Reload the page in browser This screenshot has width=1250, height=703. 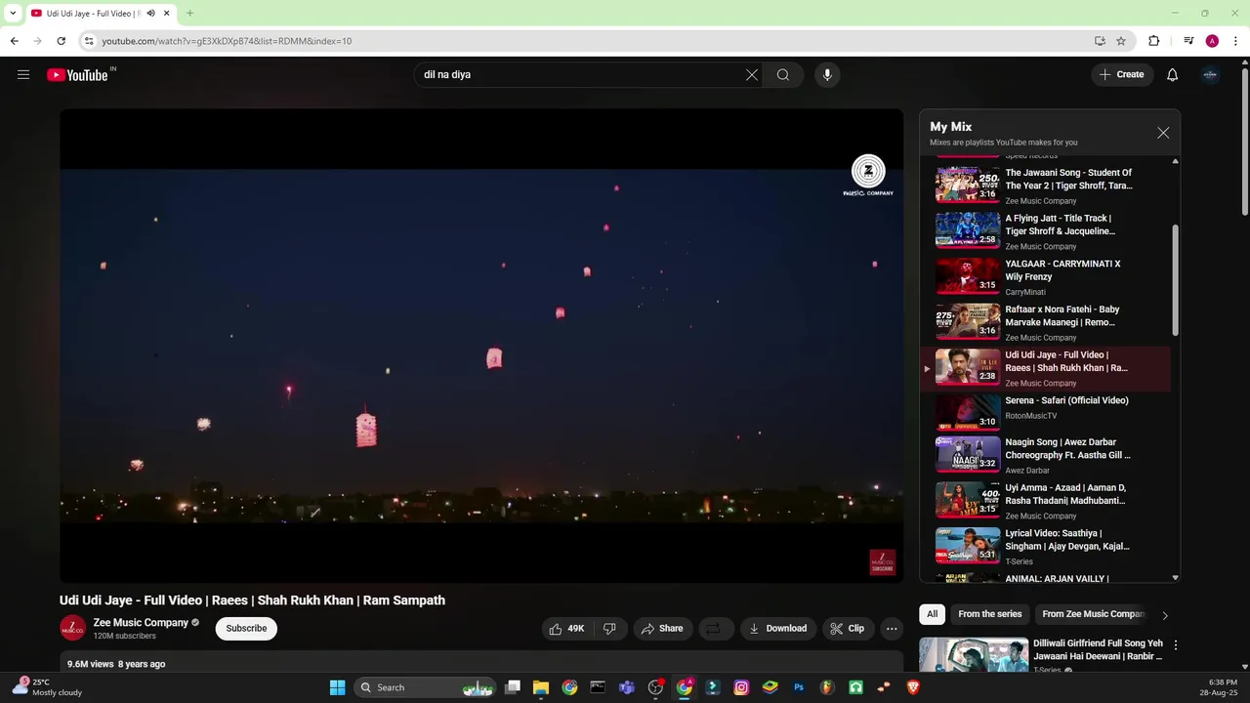pos(61,41)
